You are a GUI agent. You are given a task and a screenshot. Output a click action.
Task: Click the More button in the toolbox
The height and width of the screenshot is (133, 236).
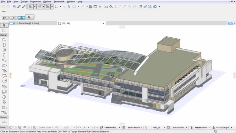pyautogui.click(x=3, y=127)
